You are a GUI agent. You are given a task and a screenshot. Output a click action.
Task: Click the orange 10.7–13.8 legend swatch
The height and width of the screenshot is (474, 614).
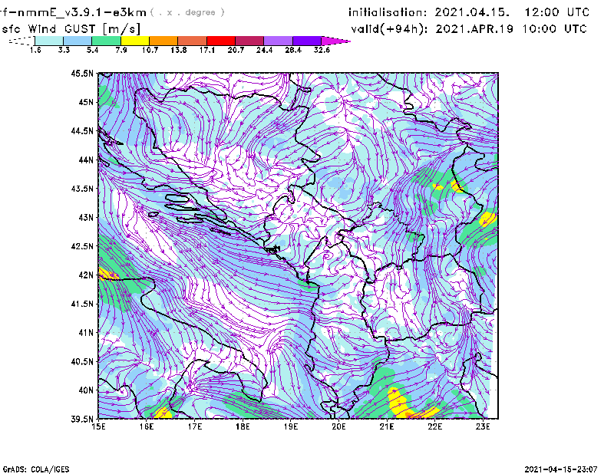(x=163, y=41)
